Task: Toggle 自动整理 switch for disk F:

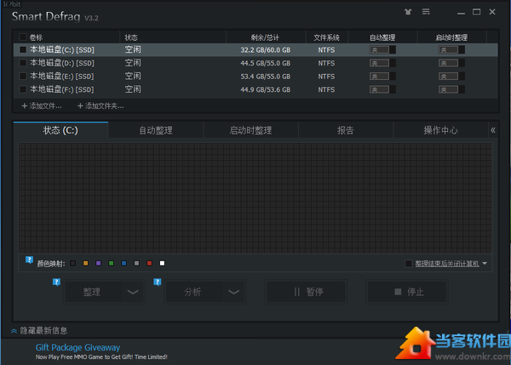Action: coord(382,89)
